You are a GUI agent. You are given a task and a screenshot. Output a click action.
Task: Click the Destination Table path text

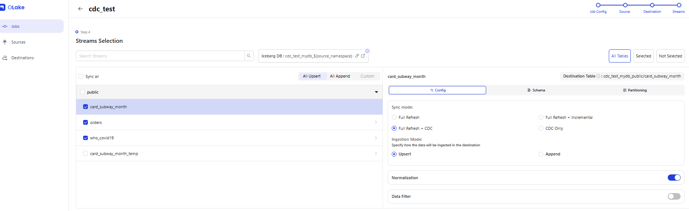(x=642, y=76)
